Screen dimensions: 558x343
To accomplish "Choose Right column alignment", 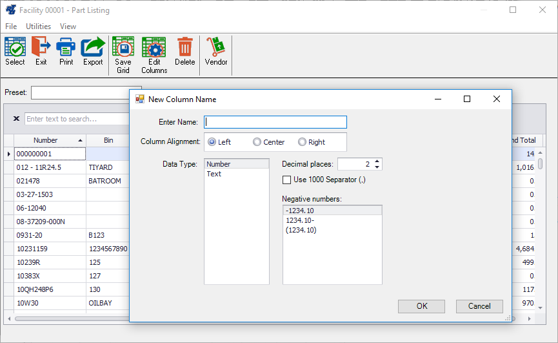I will [302, 142].
